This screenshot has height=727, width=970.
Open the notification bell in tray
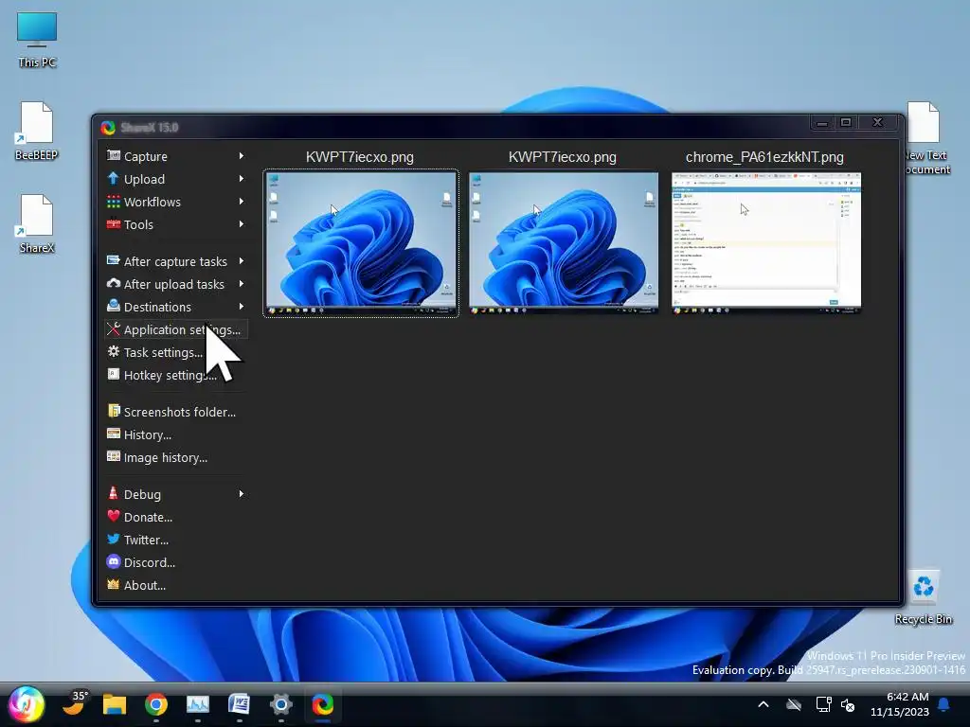(944, 704)
